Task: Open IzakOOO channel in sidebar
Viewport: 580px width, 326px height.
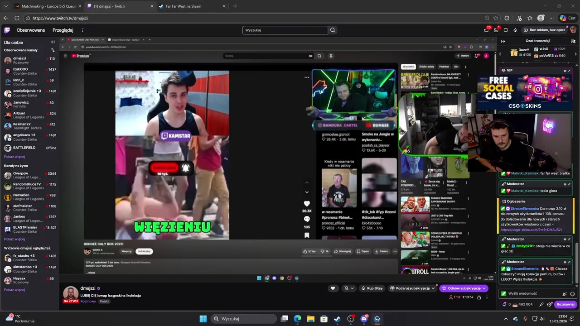Action: tap(30, 72)
